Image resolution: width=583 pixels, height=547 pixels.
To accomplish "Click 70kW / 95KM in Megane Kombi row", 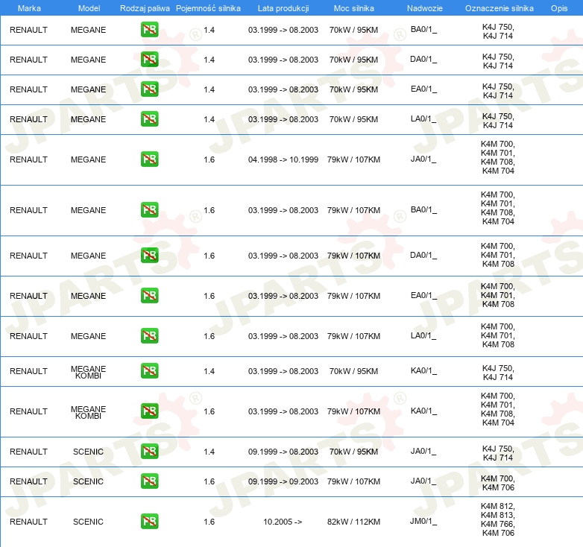I will 353,371.
